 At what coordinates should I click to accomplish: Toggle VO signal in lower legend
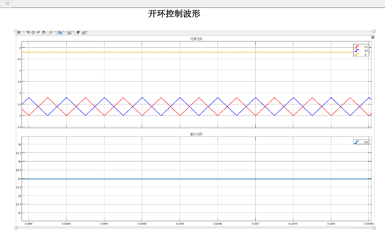coord(361,142)
